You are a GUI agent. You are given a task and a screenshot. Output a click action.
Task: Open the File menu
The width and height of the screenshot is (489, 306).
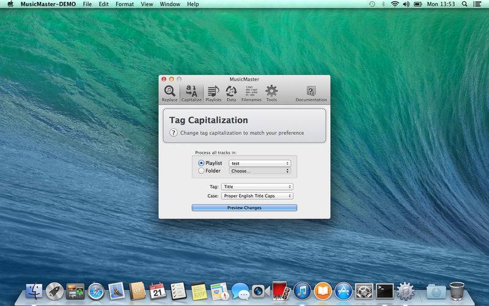[x=87, y=4]
